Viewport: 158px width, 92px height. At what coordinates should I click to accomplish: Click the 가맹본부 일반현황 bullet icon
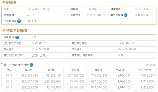(4, 30)
